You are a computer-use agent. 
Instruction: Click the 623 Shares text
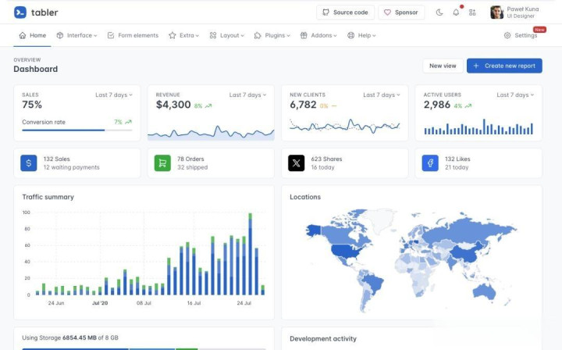pyautogui.click(x=326, y=159)
